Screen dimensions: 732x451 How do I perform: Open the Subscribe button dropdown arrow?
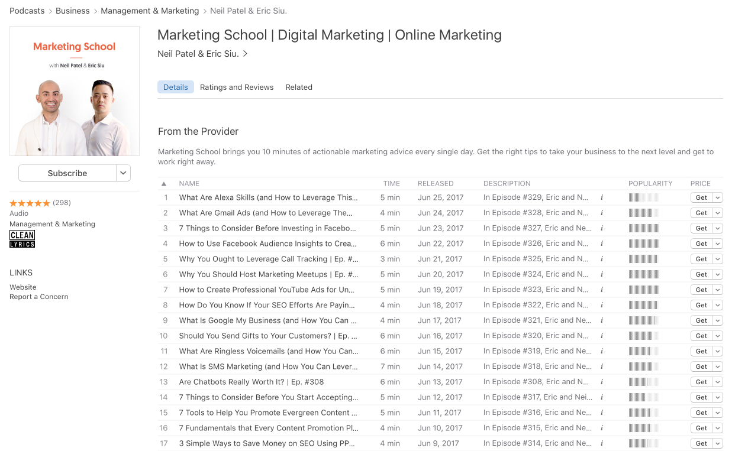(123, 173)
